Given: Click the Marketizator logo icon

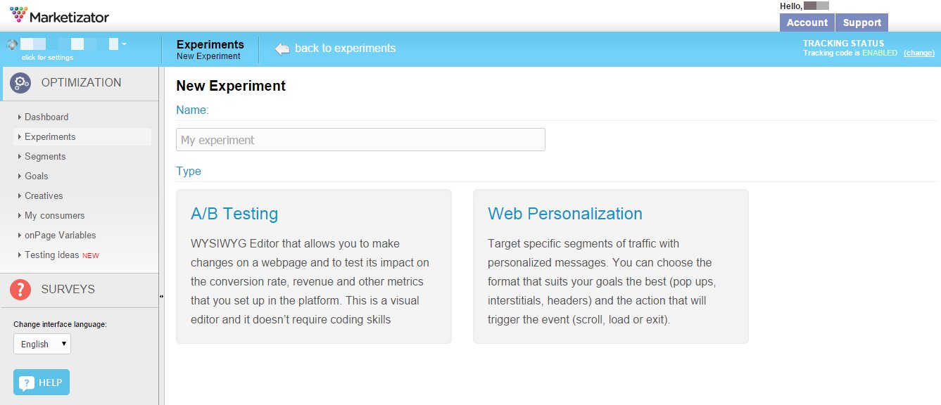Looking at the screenshot, I should click(19, 14).
